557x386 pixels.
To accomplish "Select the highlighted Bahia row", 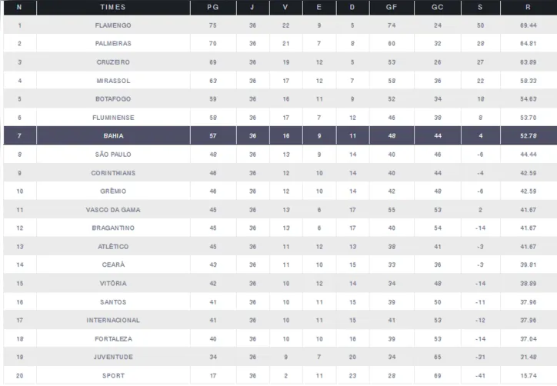I will point(113,136).
